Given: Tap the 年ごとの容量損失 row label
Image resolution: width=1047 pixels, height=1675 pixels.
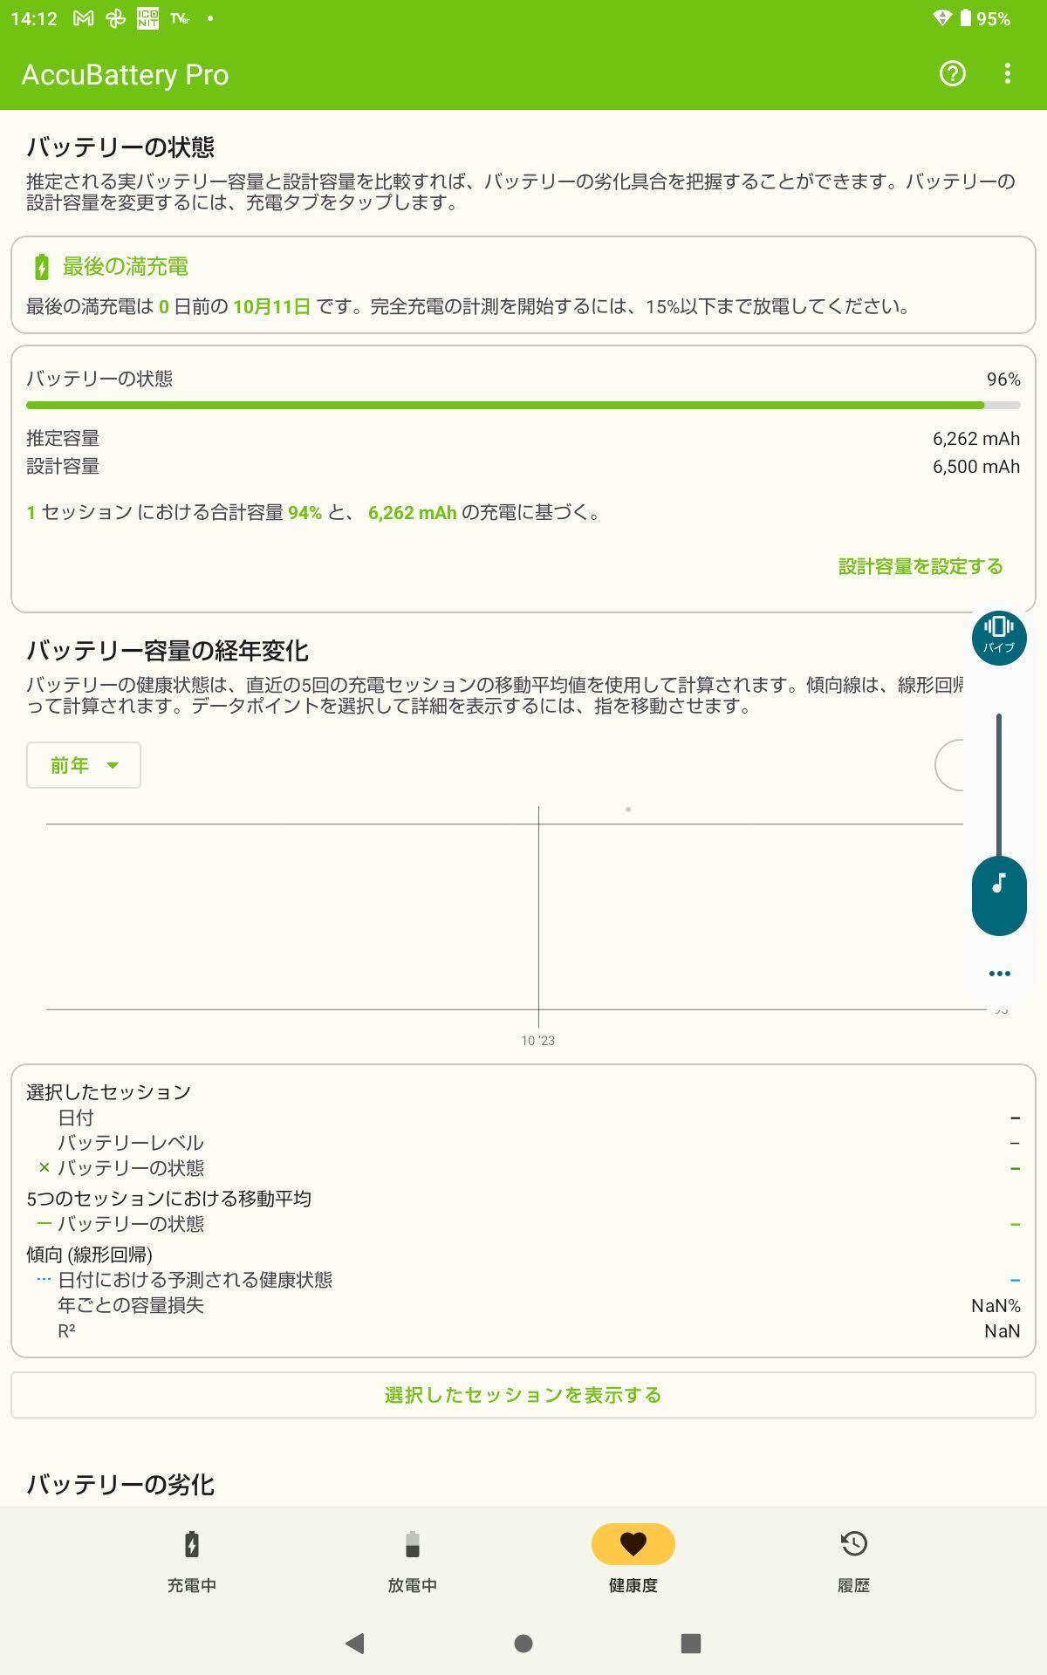Looking at the screenshot, I should pyautogui.click(x=131, y=1305).
